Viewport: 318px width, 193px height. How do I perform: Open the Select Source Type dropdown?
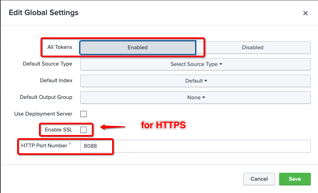196,64
